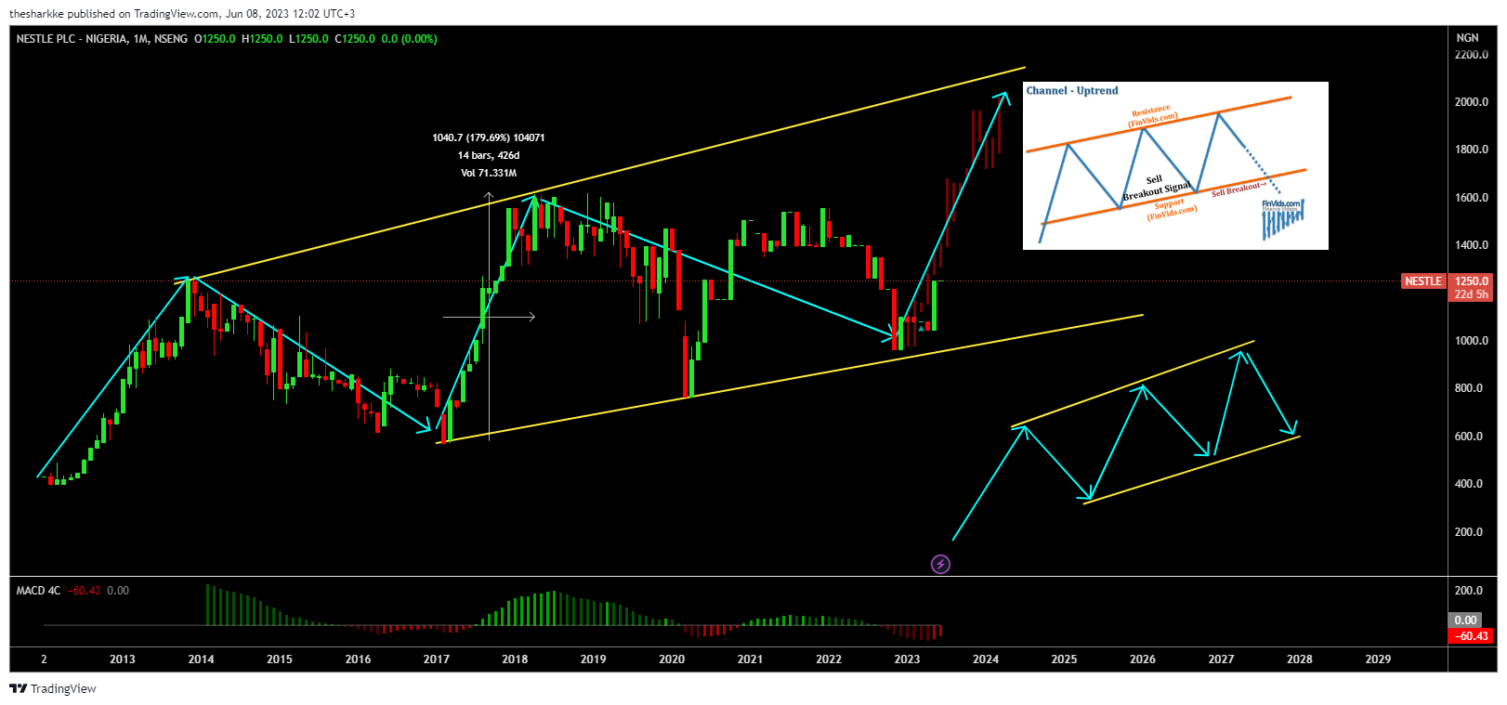Viewport: 1507px width, 705px height.
Task: Click the 1250.0 current price label
Action: click(x=1472, y=281)
